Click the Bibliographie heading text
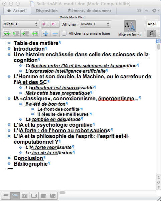 click(x=31, y=164)
